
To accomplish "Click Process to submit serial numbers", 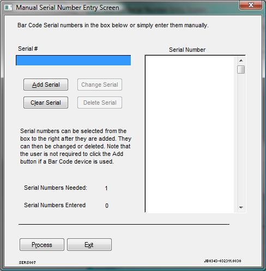I will (42, 245).
